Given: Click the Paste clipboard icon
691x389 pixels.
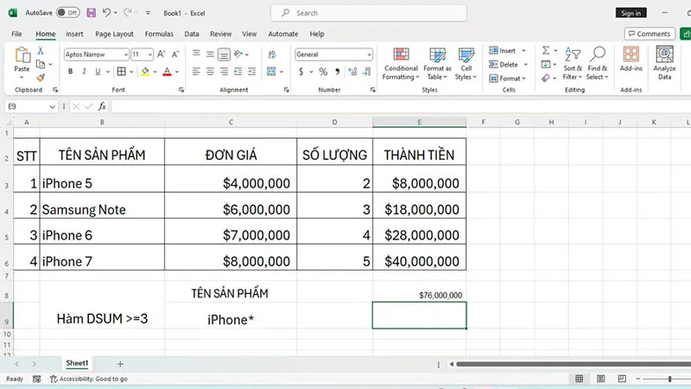Looking at the screenshot, I should pyautogui.click(x=22, y=55).
